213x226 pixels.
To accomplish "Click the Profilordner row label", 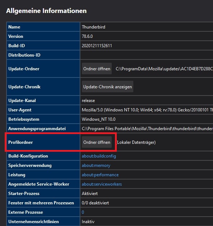I will (x=21, y=142).
